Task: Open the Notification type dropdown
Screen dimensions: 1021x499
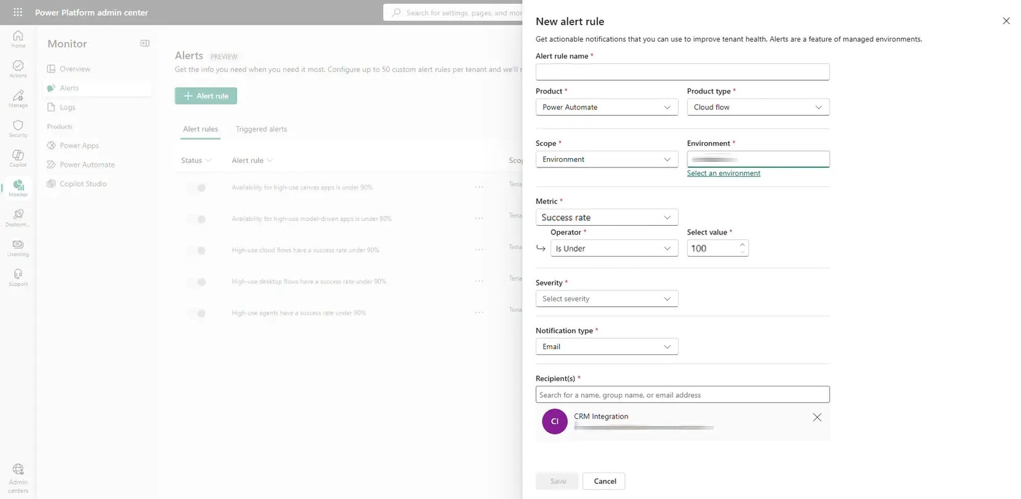Action: pyautogui.click(x=607, y=347)
